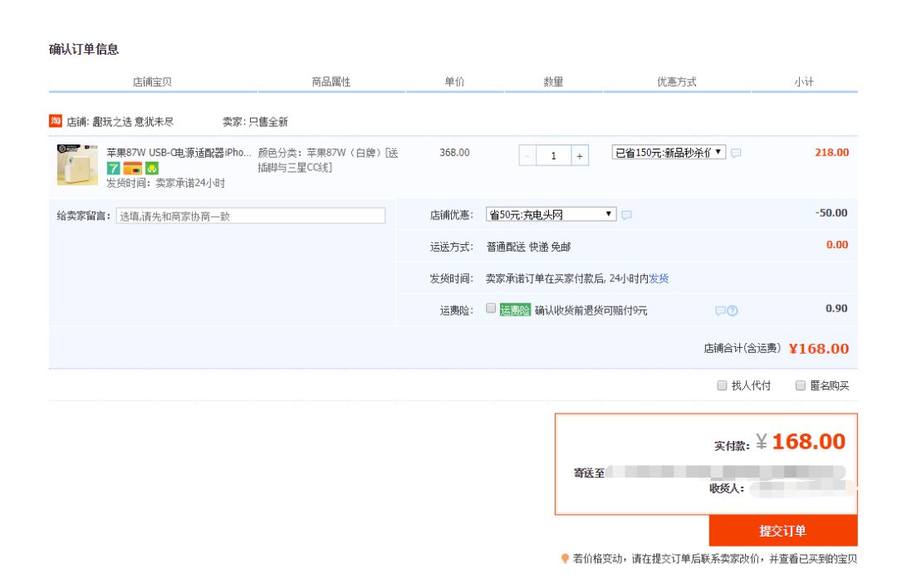Click 实付款 amount 168.00
Screen dimensions: 897x583
point(808,441)
